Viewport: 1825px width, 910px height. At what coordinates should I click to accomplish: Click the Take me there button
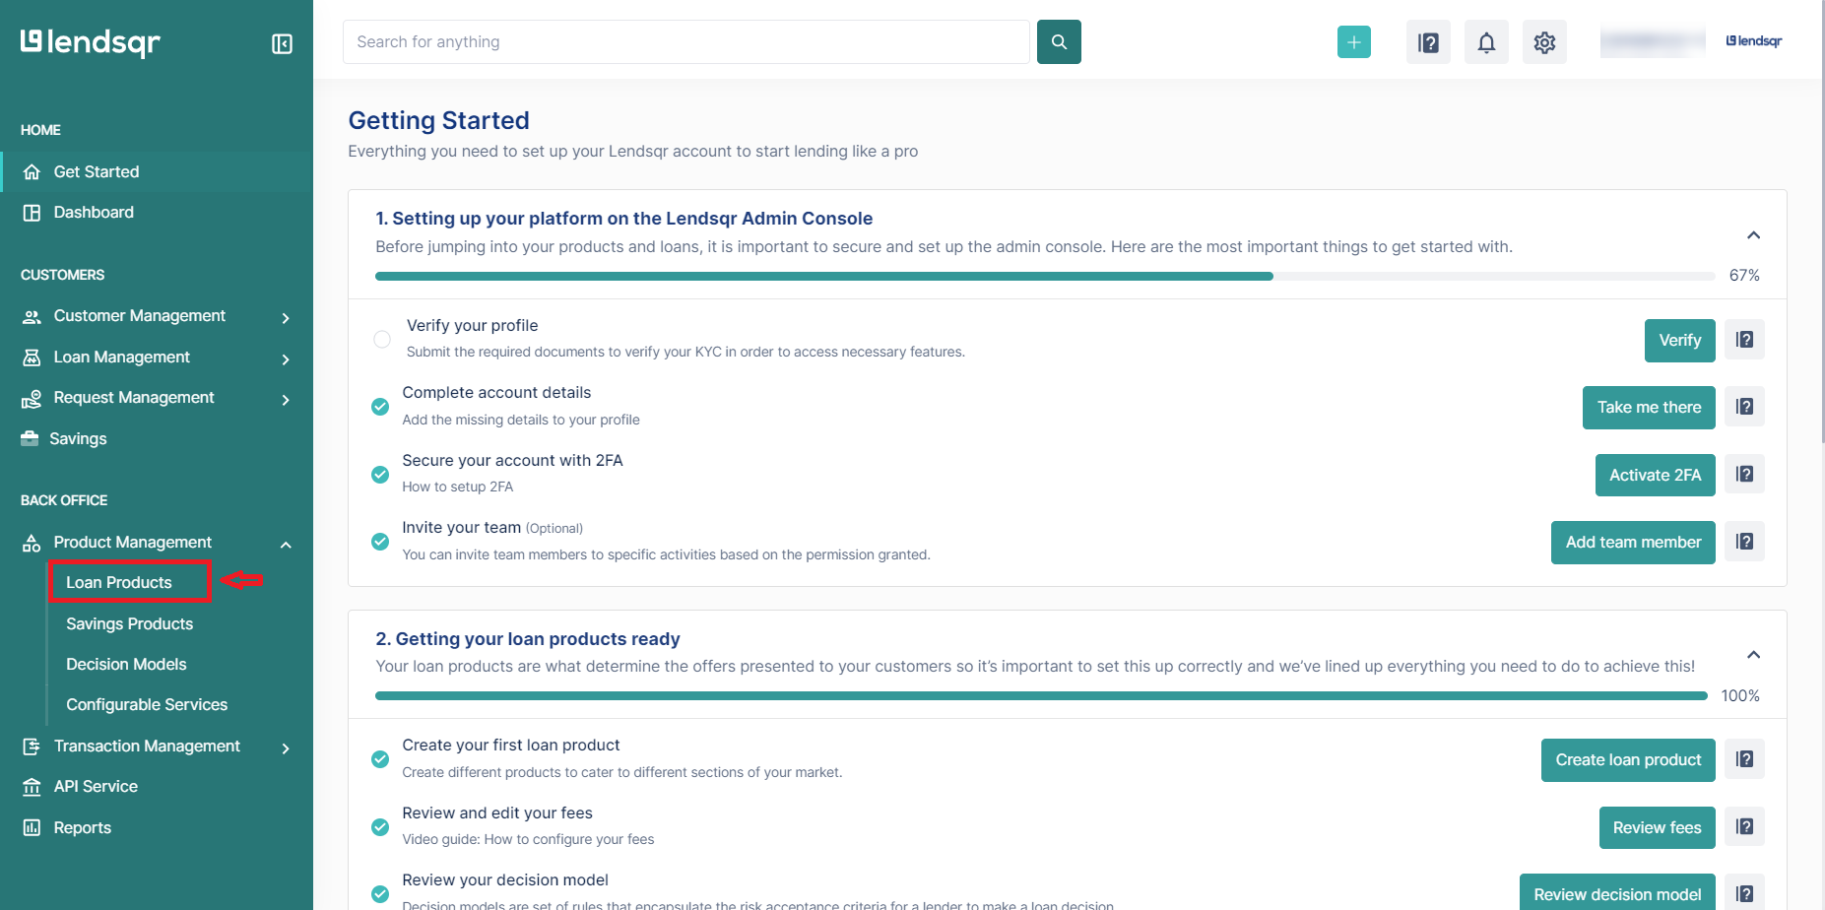click(x=1649, y=407)
